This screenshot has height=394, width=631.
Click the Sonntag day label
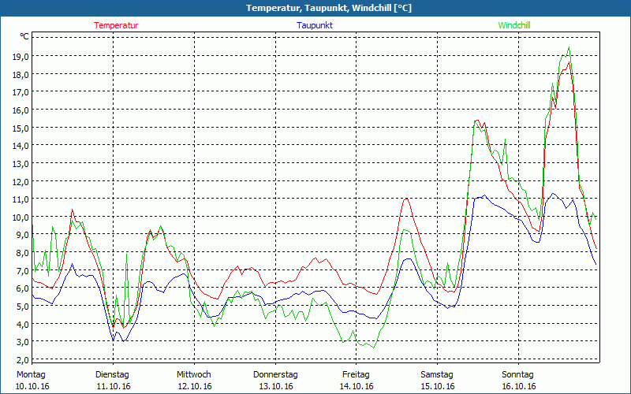(x=517, y=374)
